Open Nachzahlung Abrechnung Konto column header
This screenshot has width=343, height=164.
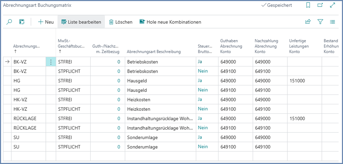tap(267, 46)
